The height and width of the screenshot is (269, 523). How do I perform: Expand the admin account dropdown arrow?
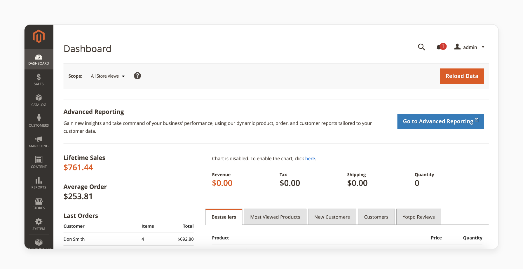pyautogui.click(x=483, y=47)
